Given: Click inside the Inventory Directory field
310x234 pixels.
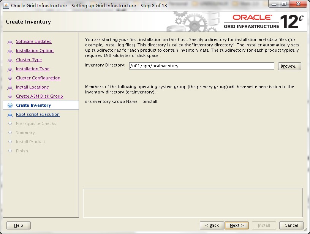Looking at the screenshot, I should click(x=201, y=66).
